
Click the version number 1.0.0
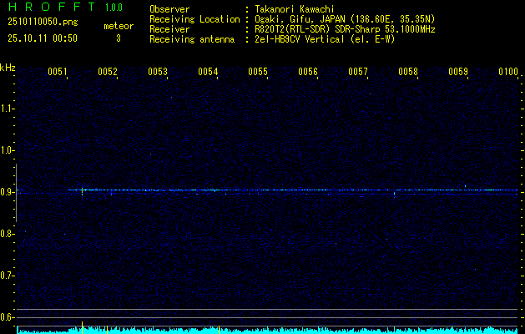(x=114, y=8)
